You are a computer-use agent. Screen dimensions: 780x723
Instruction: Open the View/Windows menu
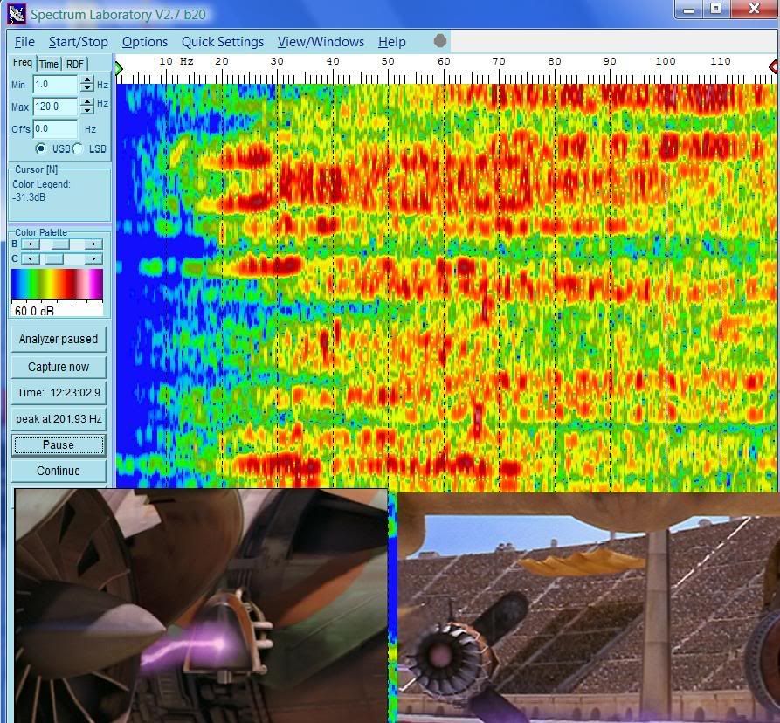pyautogui.click(x=321, y=42)
